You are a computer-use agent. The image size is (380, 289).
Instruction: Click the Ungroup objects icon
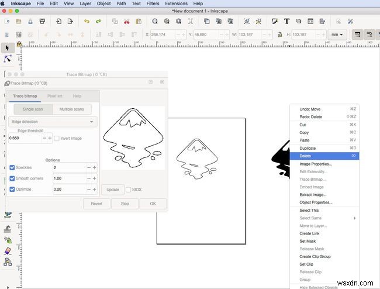(258, 21)
